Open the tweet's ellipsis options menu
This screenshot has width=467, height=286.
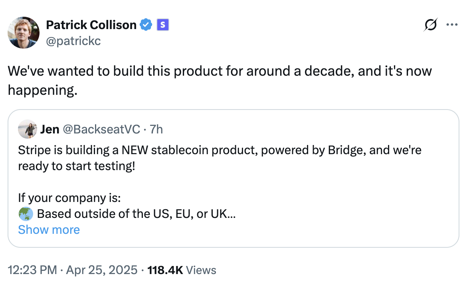[452, 24]
